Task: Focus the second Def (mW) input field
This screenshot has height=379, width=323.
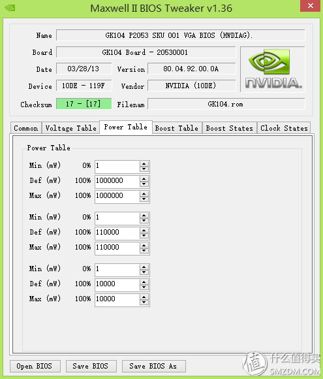Action: point(117,233)
